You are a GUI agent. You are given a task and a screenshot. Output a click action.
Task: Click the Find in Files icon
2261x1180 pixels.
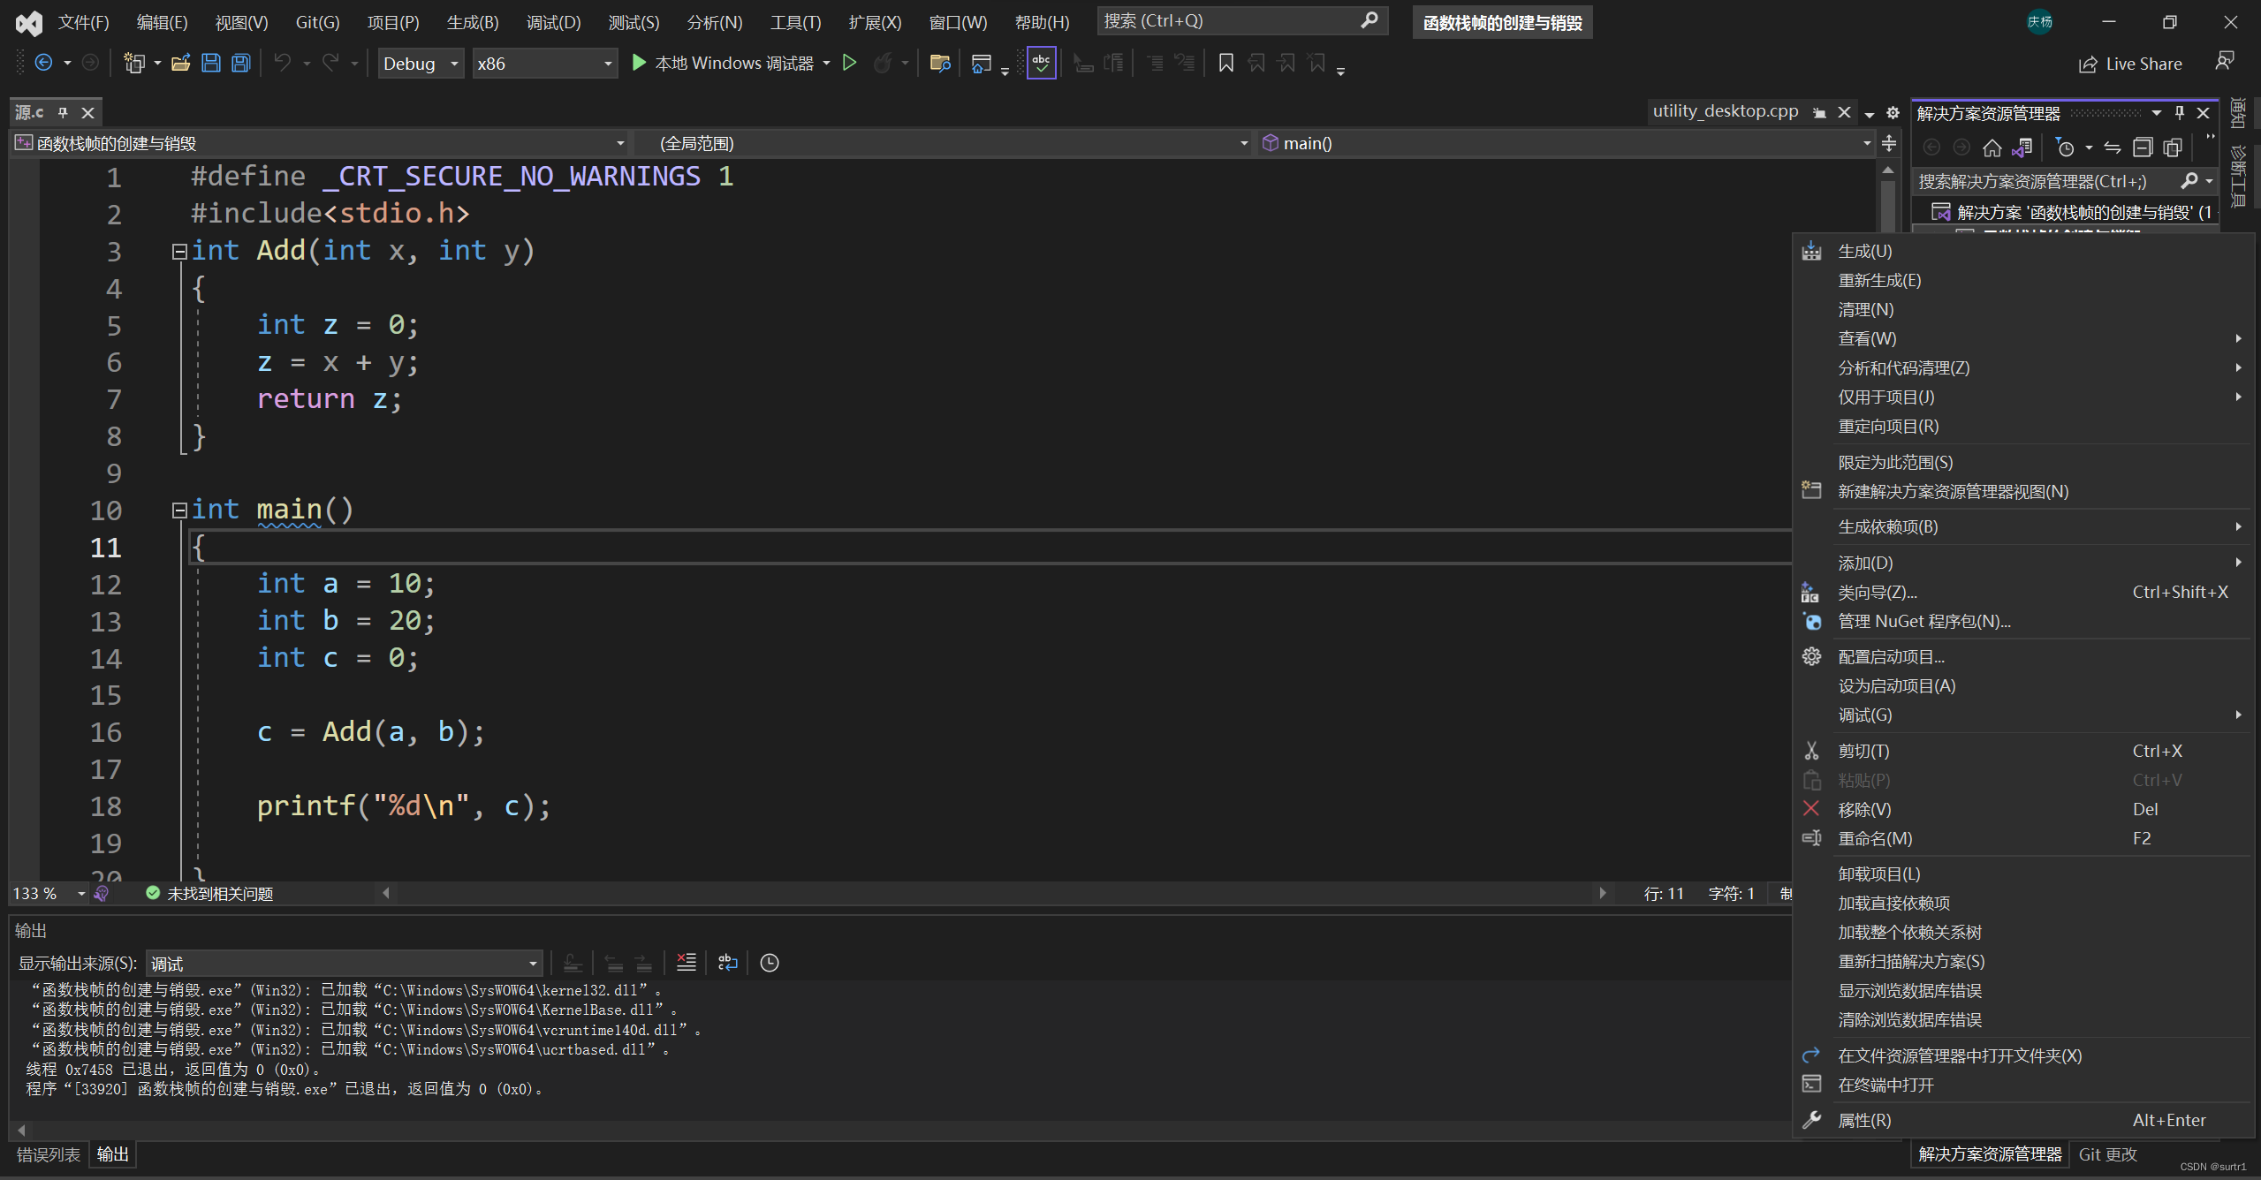pyautogui.click(x=940, y=63)
